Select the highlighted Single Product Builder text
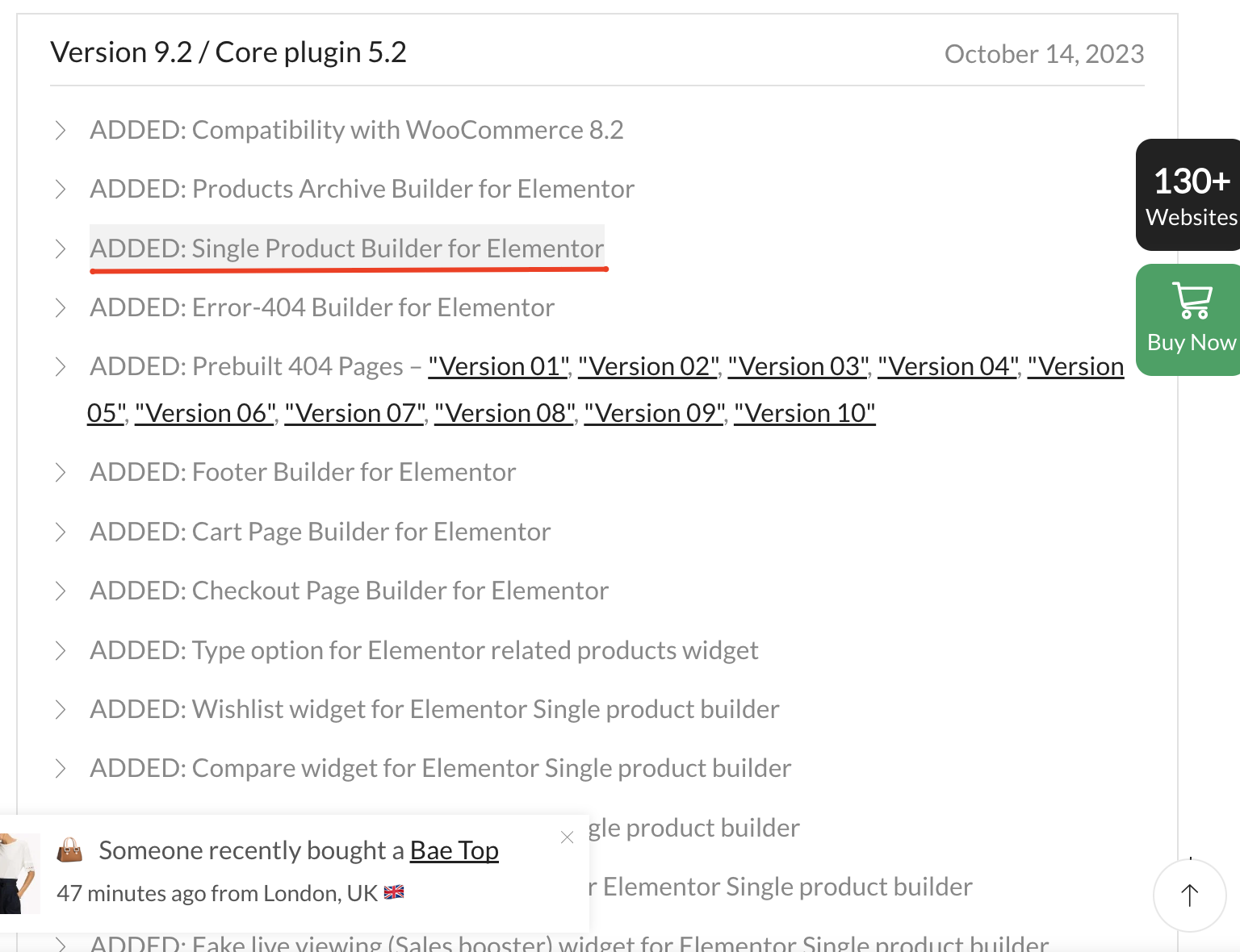1240x952 pixels. pos(347,248)
